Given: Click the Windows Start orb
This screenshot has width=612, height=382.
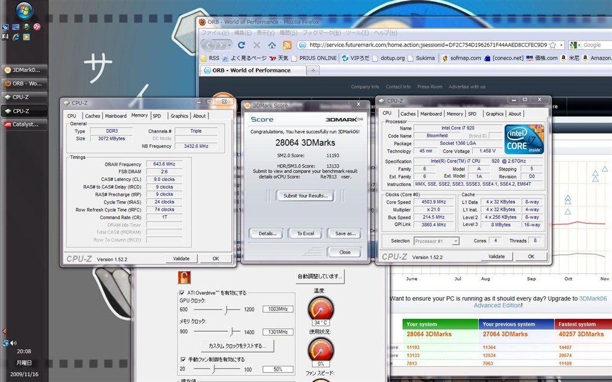Looking at the screenshot, I should 25,11.
